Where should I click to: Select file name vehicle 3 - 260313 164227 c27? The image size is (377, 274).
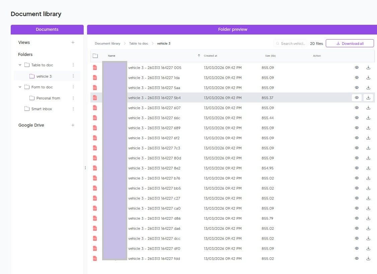coord(154,198)
